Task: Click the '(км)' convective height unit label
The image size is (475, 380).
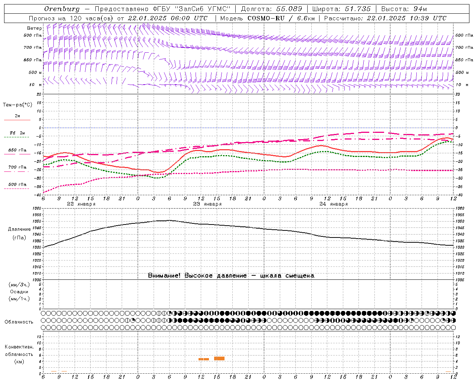Action: click(x=19, y=361)
